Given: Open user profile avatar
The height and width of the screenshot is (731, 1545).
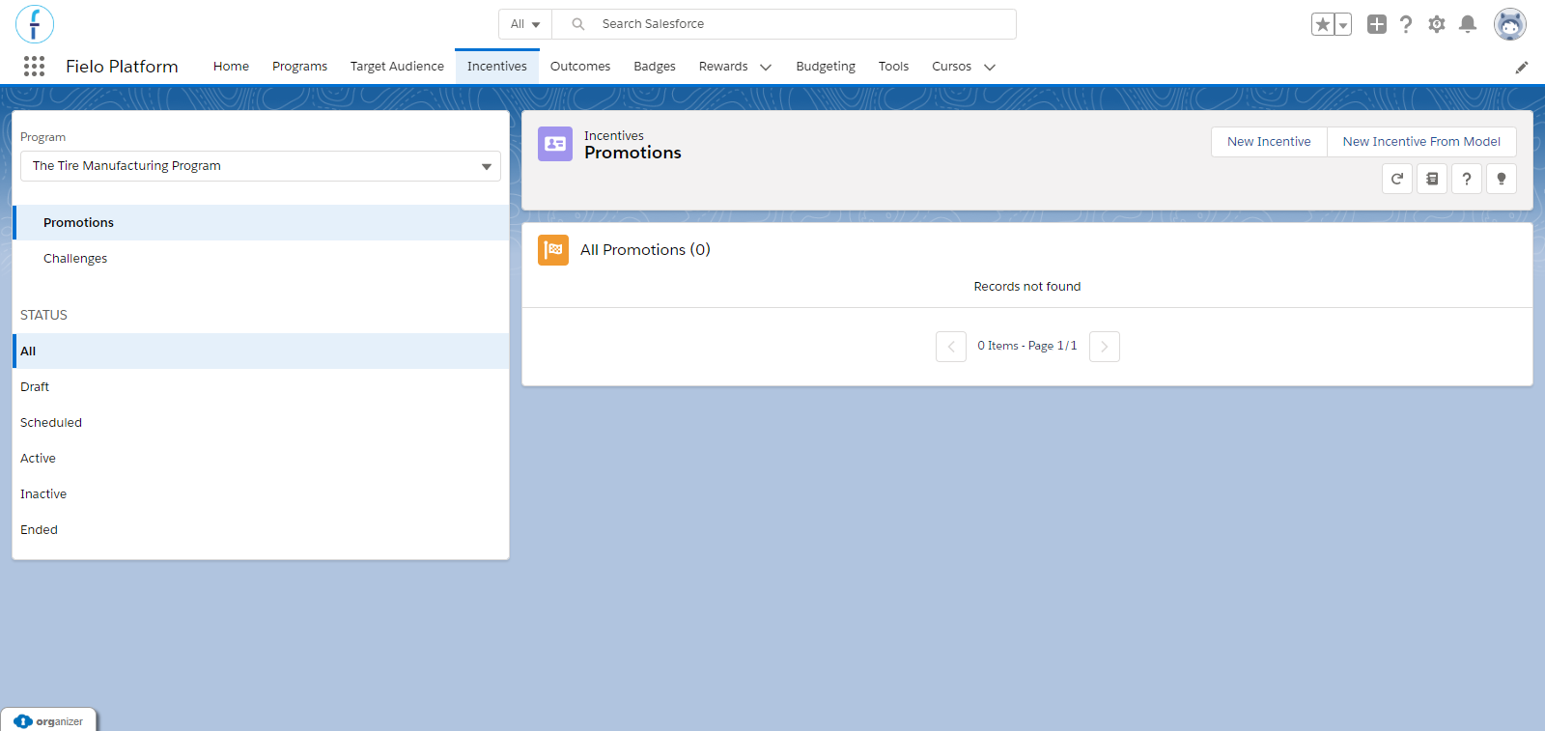Looking at the screenshot, I should [1510, 24].
